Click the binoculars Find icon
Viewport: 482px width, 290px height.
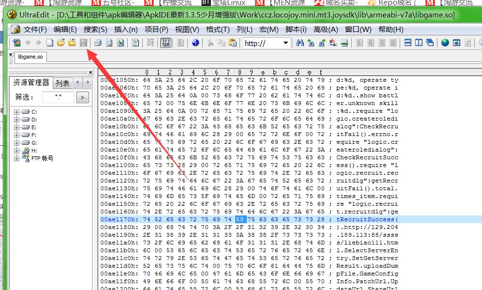point(300,43)
